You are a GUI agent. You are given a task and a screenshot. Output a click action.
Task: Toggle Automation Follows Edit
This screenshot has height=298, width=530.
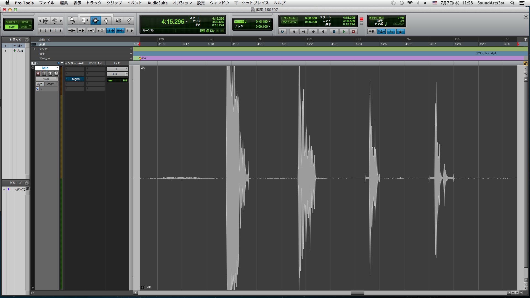pyautogui.click(x=101, y=31)
